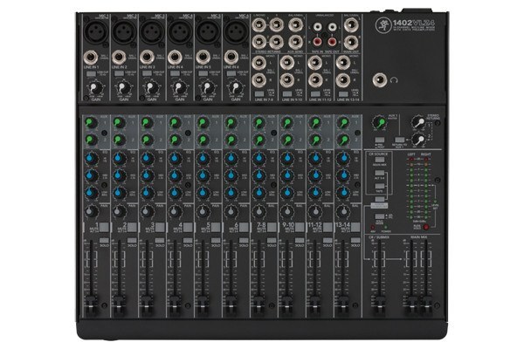Click Stereo Return 1 white knob

(x=418, y=122)
